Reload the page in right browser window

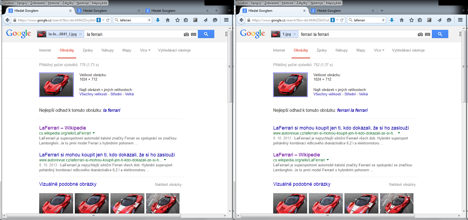click(342, 20)
